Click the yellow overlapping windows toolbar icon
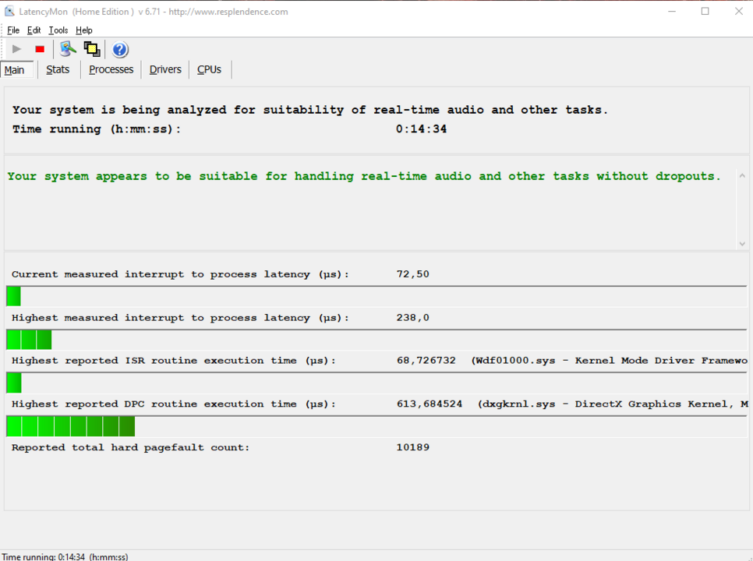753x561 pixels. coord(92,49)
